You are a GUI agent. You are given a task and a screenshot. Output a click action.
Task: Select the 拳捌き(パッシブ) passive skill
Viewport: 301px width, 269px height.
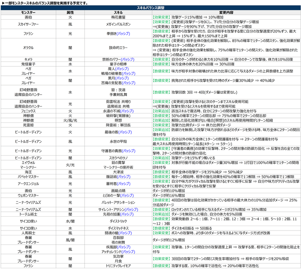[118, 34]
